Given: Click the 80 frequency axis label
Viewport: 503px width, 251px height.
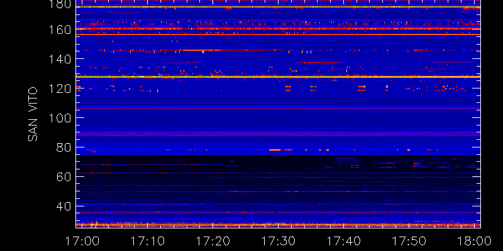Looking at the screenshot, I should (x=65, y=147).
